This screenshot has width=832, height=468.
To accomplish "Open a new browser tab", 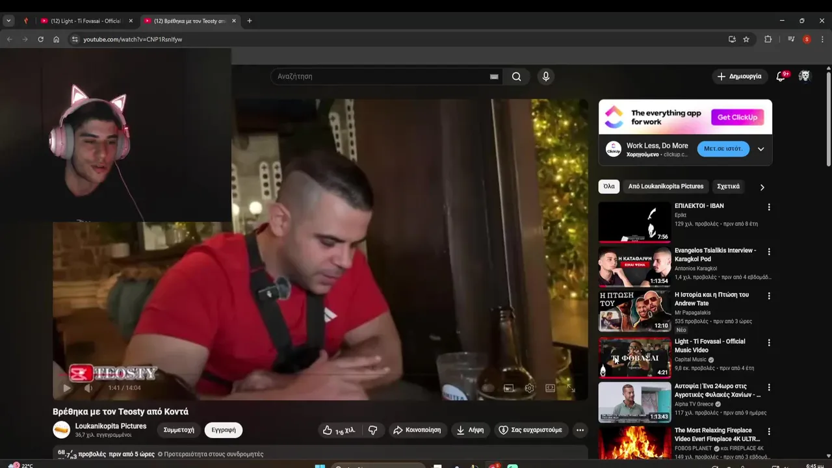I will (249, 21).
